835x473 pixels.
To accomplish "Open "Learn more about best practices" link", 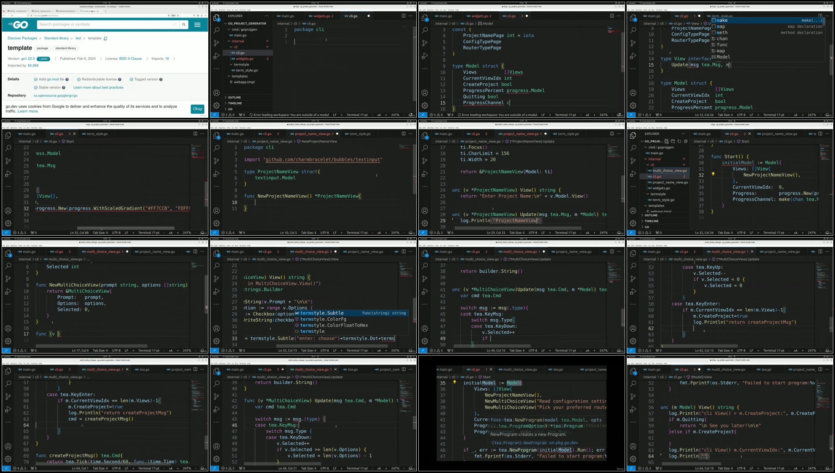I will (x=98, y=88).
